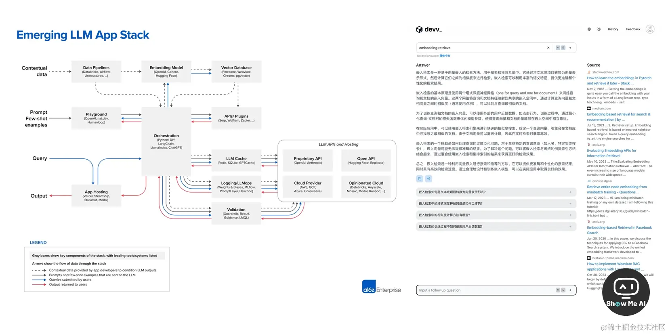
Task: Click the 'Vector Database' box in diagram
Action: coord(236,71)
